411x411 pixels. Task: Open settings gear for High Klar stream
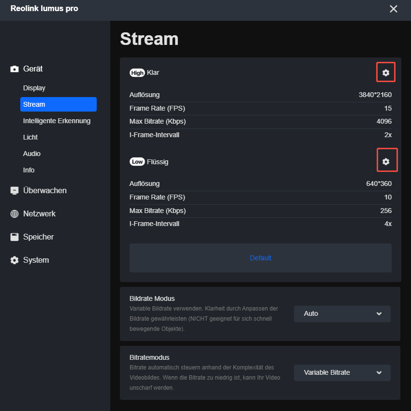(x=385, y=72)
